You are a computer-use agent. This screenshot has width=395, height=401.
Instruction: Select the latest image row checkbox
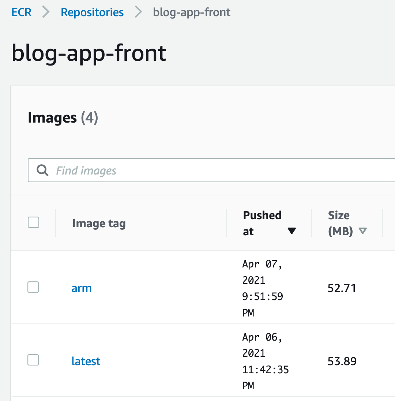point(33,360)
